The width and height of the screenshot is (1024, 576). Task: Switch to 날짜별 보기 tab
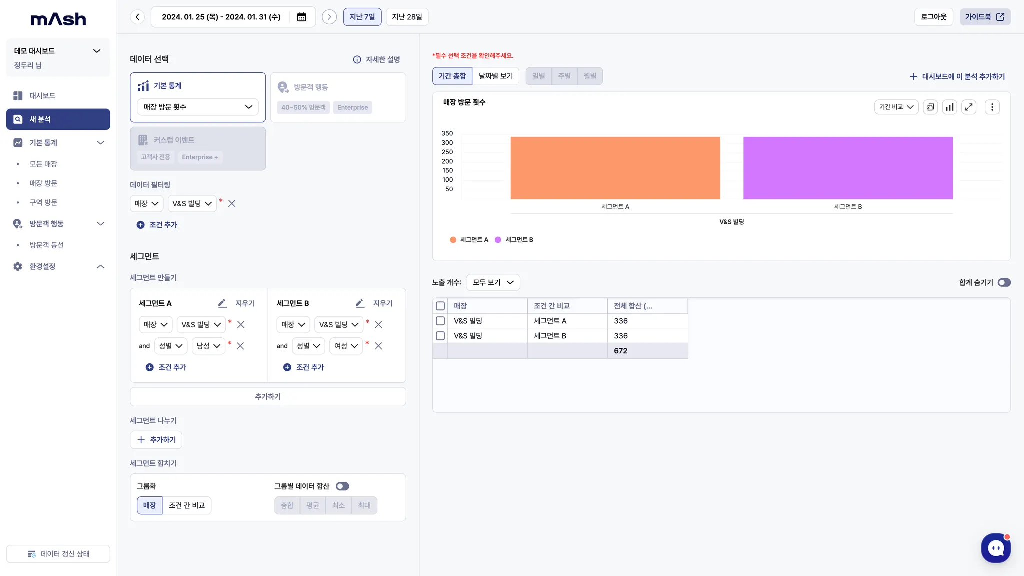click(x=495, y=76)
